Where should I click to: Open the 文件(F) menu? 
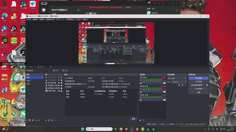click(x=29, y=19)
